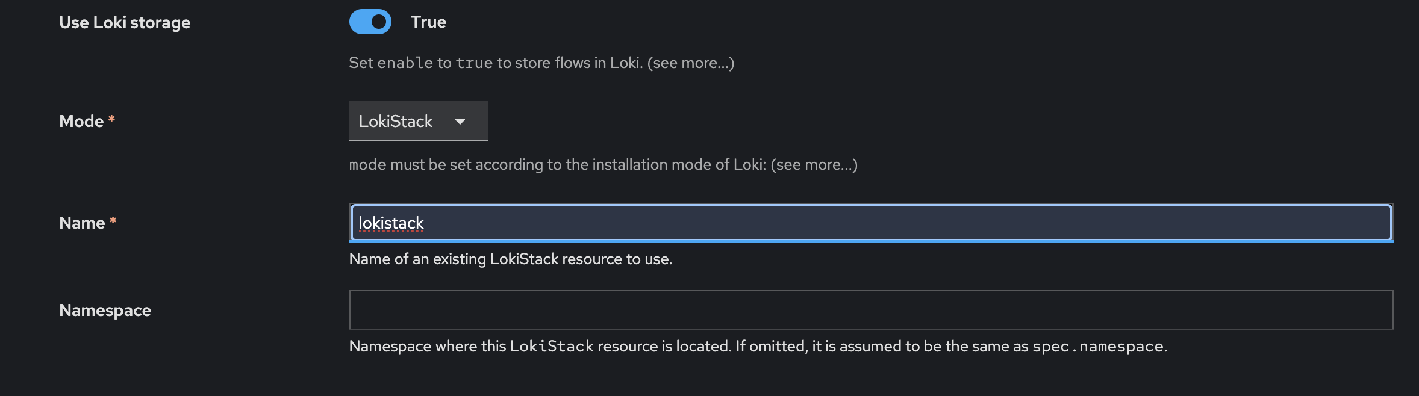Screen dimensions: 1419x396
Task: Click "LokiStack" code text in Namespace description
Action: coord(552,347)
